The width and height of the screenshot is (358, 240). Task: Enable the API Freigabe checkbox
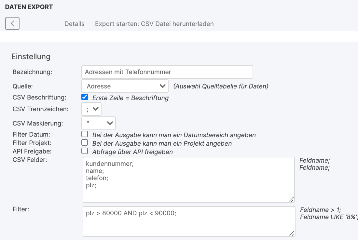click(x=85, y=151)
